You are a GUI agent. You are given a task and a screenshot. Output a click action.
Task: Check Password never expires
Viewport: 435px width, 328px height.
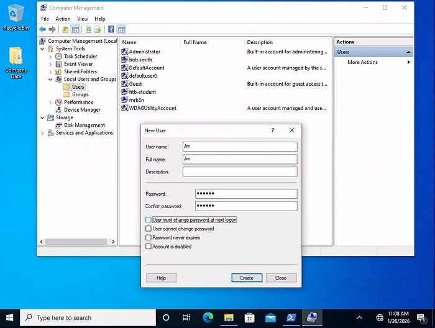pyautogui.click(x=149, y=237)
